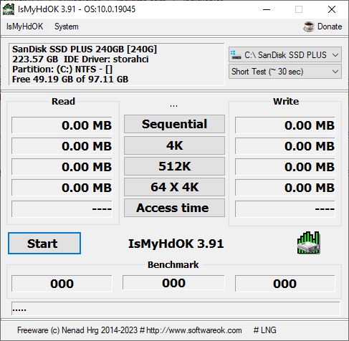This screenshot has width=349, height=341.
Task: Select the read access time field
Action: [62, 208]
